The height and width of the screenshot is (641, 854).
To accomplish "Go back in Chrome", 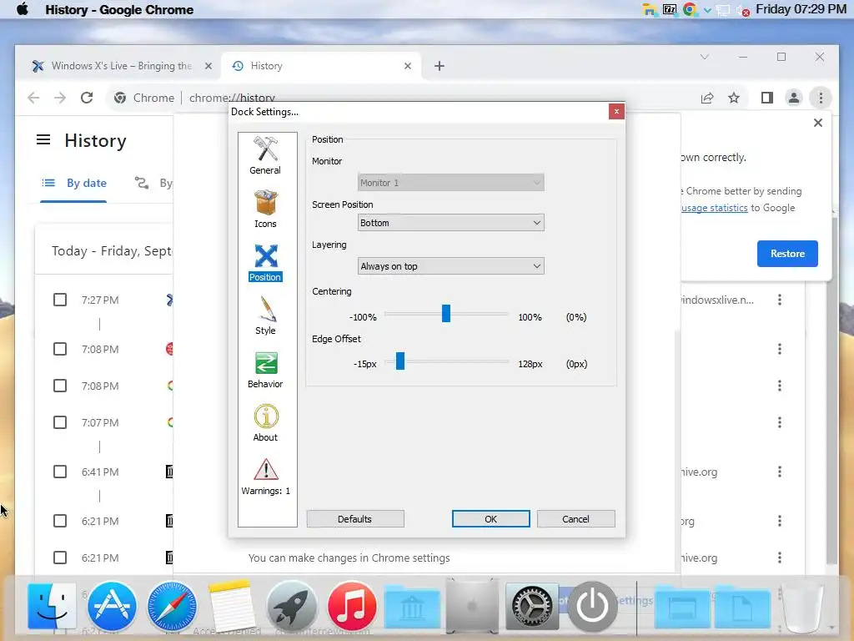I will 33,98.
